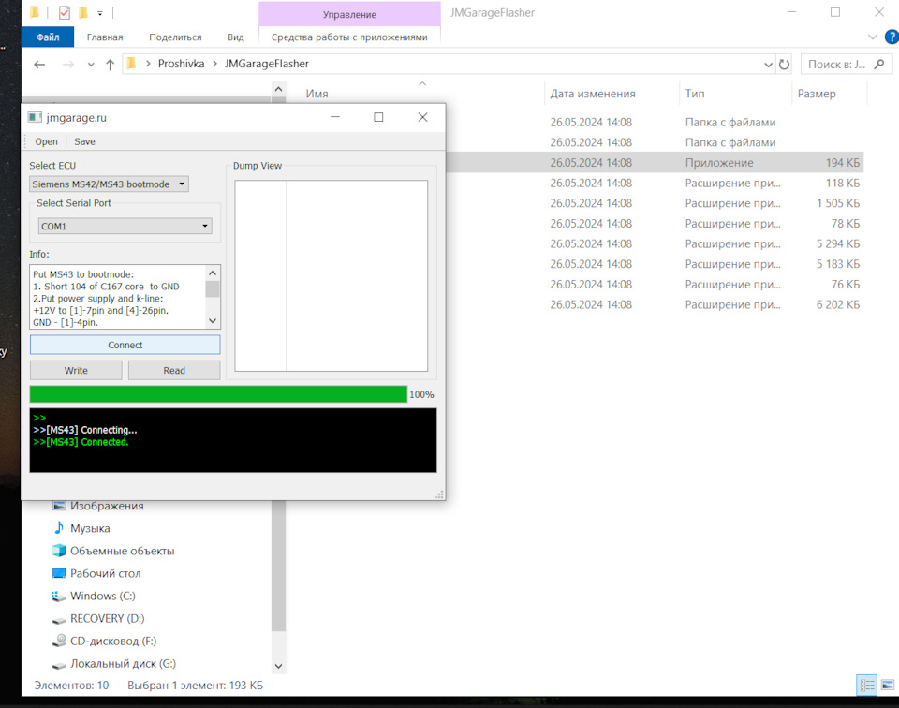Open the Главная ribbon tab
This screenshot has width=899, height=708.
coord(105,37)
